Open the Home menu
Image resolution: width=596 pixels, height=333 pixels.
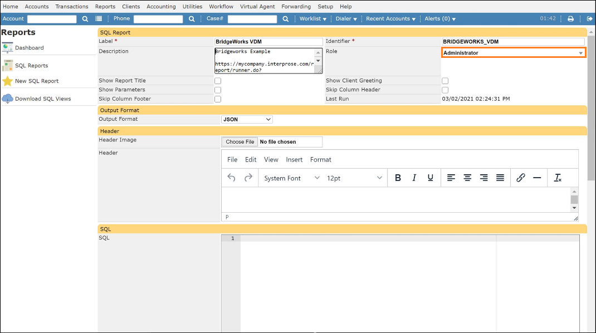point(11,7)
